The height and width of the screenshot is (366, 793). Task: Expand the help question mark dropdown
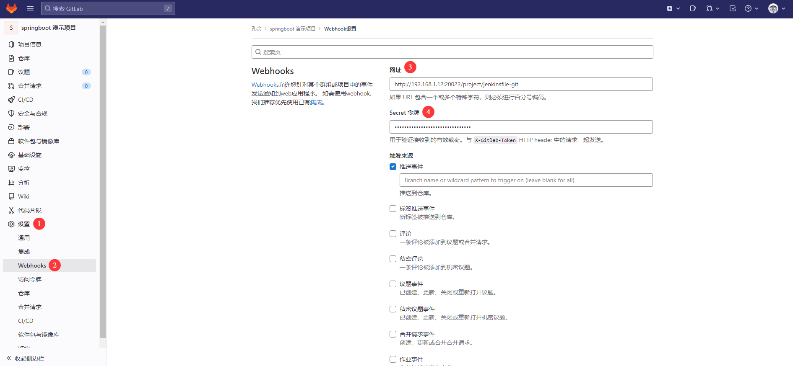pyautogui.click(x=751, y=8)
